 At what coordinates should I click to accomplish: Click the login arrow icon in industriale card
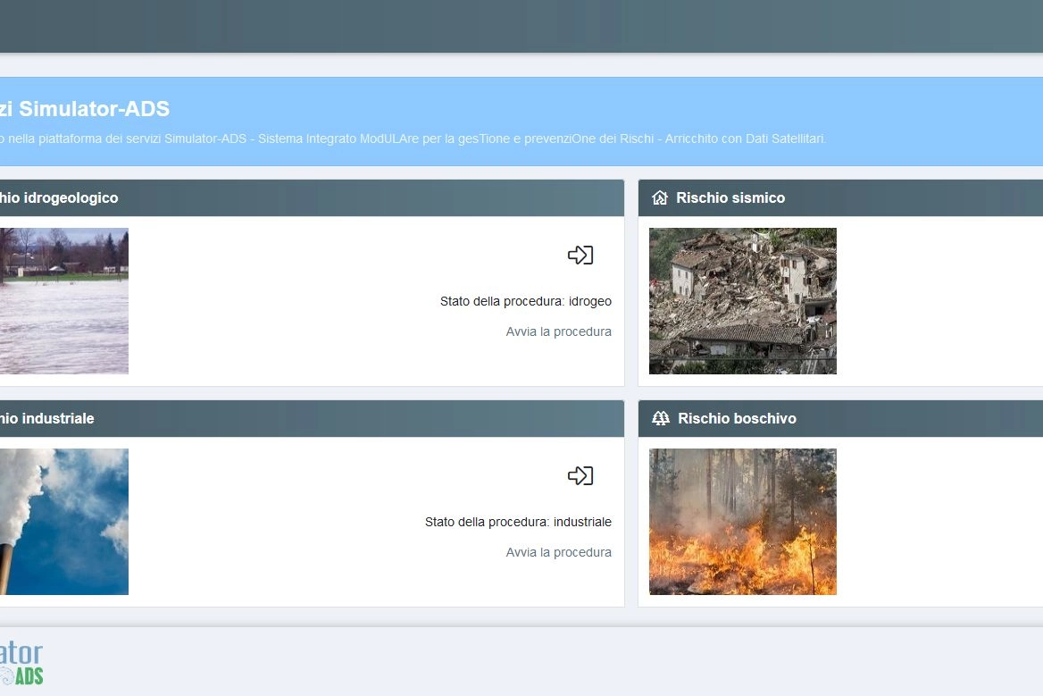coord(580,475)
